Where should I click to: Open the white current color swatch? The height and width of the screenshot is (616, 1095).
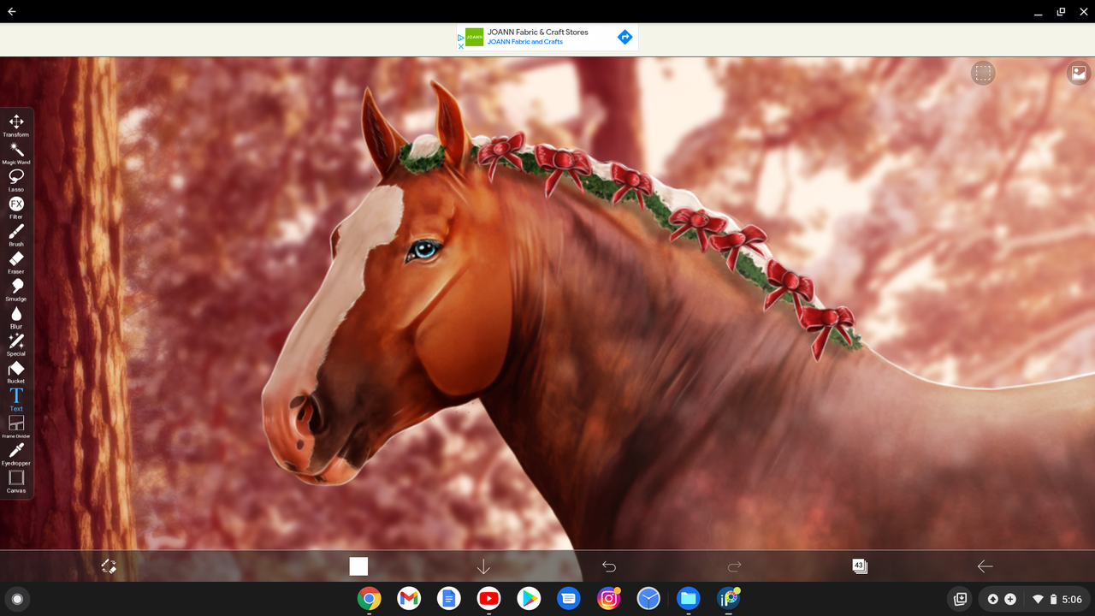(x=358, y=566)
